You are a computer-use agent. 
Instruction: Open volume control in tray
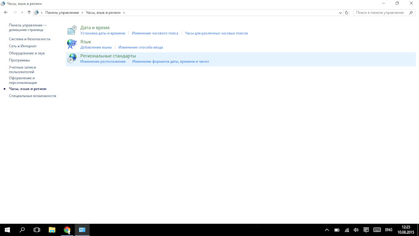(356, 230)
